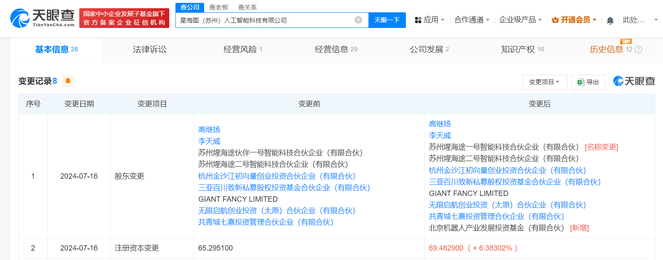The height and width of the screenshot is (260, 663).
Task: Click the 65.295100 value in 变更前
Action: tap(215, 248)
